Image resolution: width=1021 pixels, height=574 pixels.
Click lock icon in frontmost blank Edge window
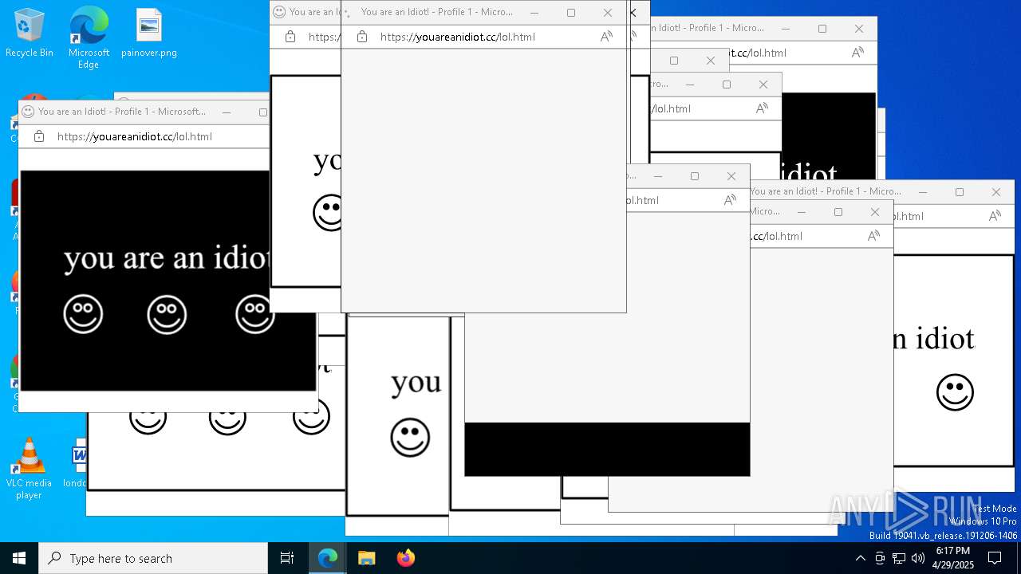tap(362, 37)
